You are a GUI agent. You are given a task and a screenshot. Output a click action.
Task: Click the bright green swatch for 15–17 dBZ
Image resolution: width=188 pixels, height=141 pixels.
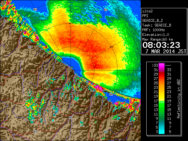pyautogui.click(x=162, y=105)
